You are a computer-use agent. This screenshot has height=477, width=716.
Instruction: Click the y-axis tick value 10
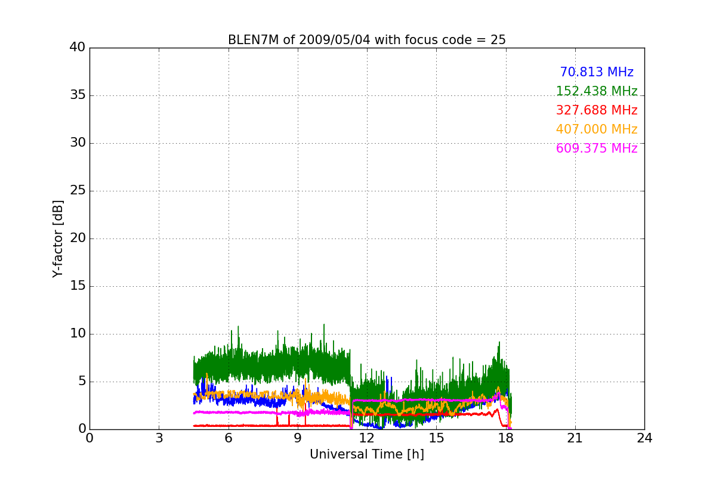pyautogui.click(x=78, y=334)
